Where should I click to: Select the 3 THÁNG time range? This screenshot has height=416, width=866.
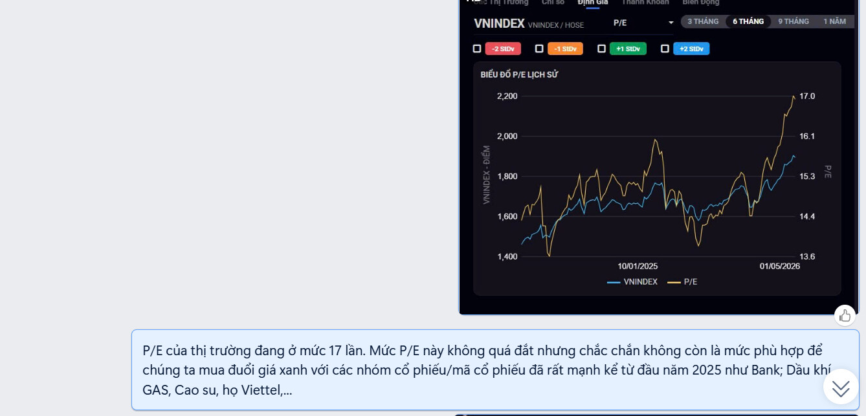pos(703,21)
